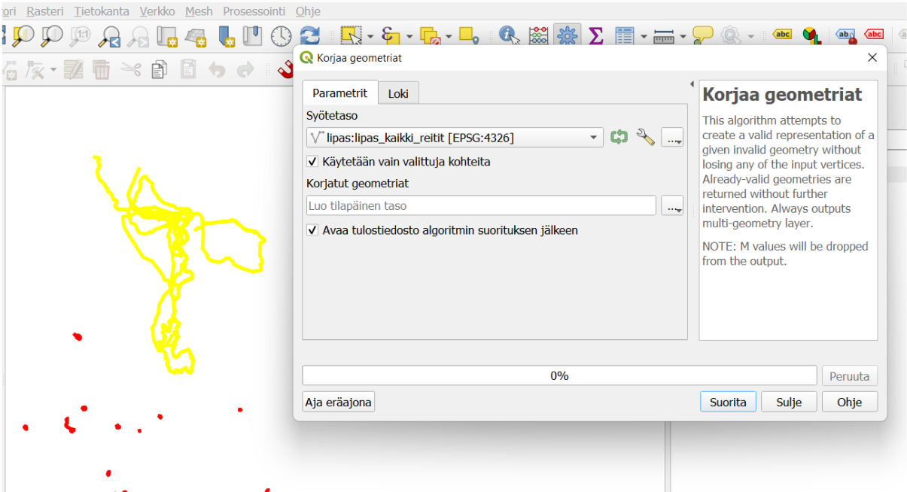This screenshot has width=907, height=492.
Task: Open the Show Bookmarks icon
Action: [x=252, y=35]
